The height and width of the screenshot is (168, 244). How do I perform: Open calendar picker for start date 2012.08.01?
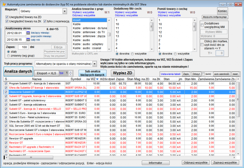point(28,33)
